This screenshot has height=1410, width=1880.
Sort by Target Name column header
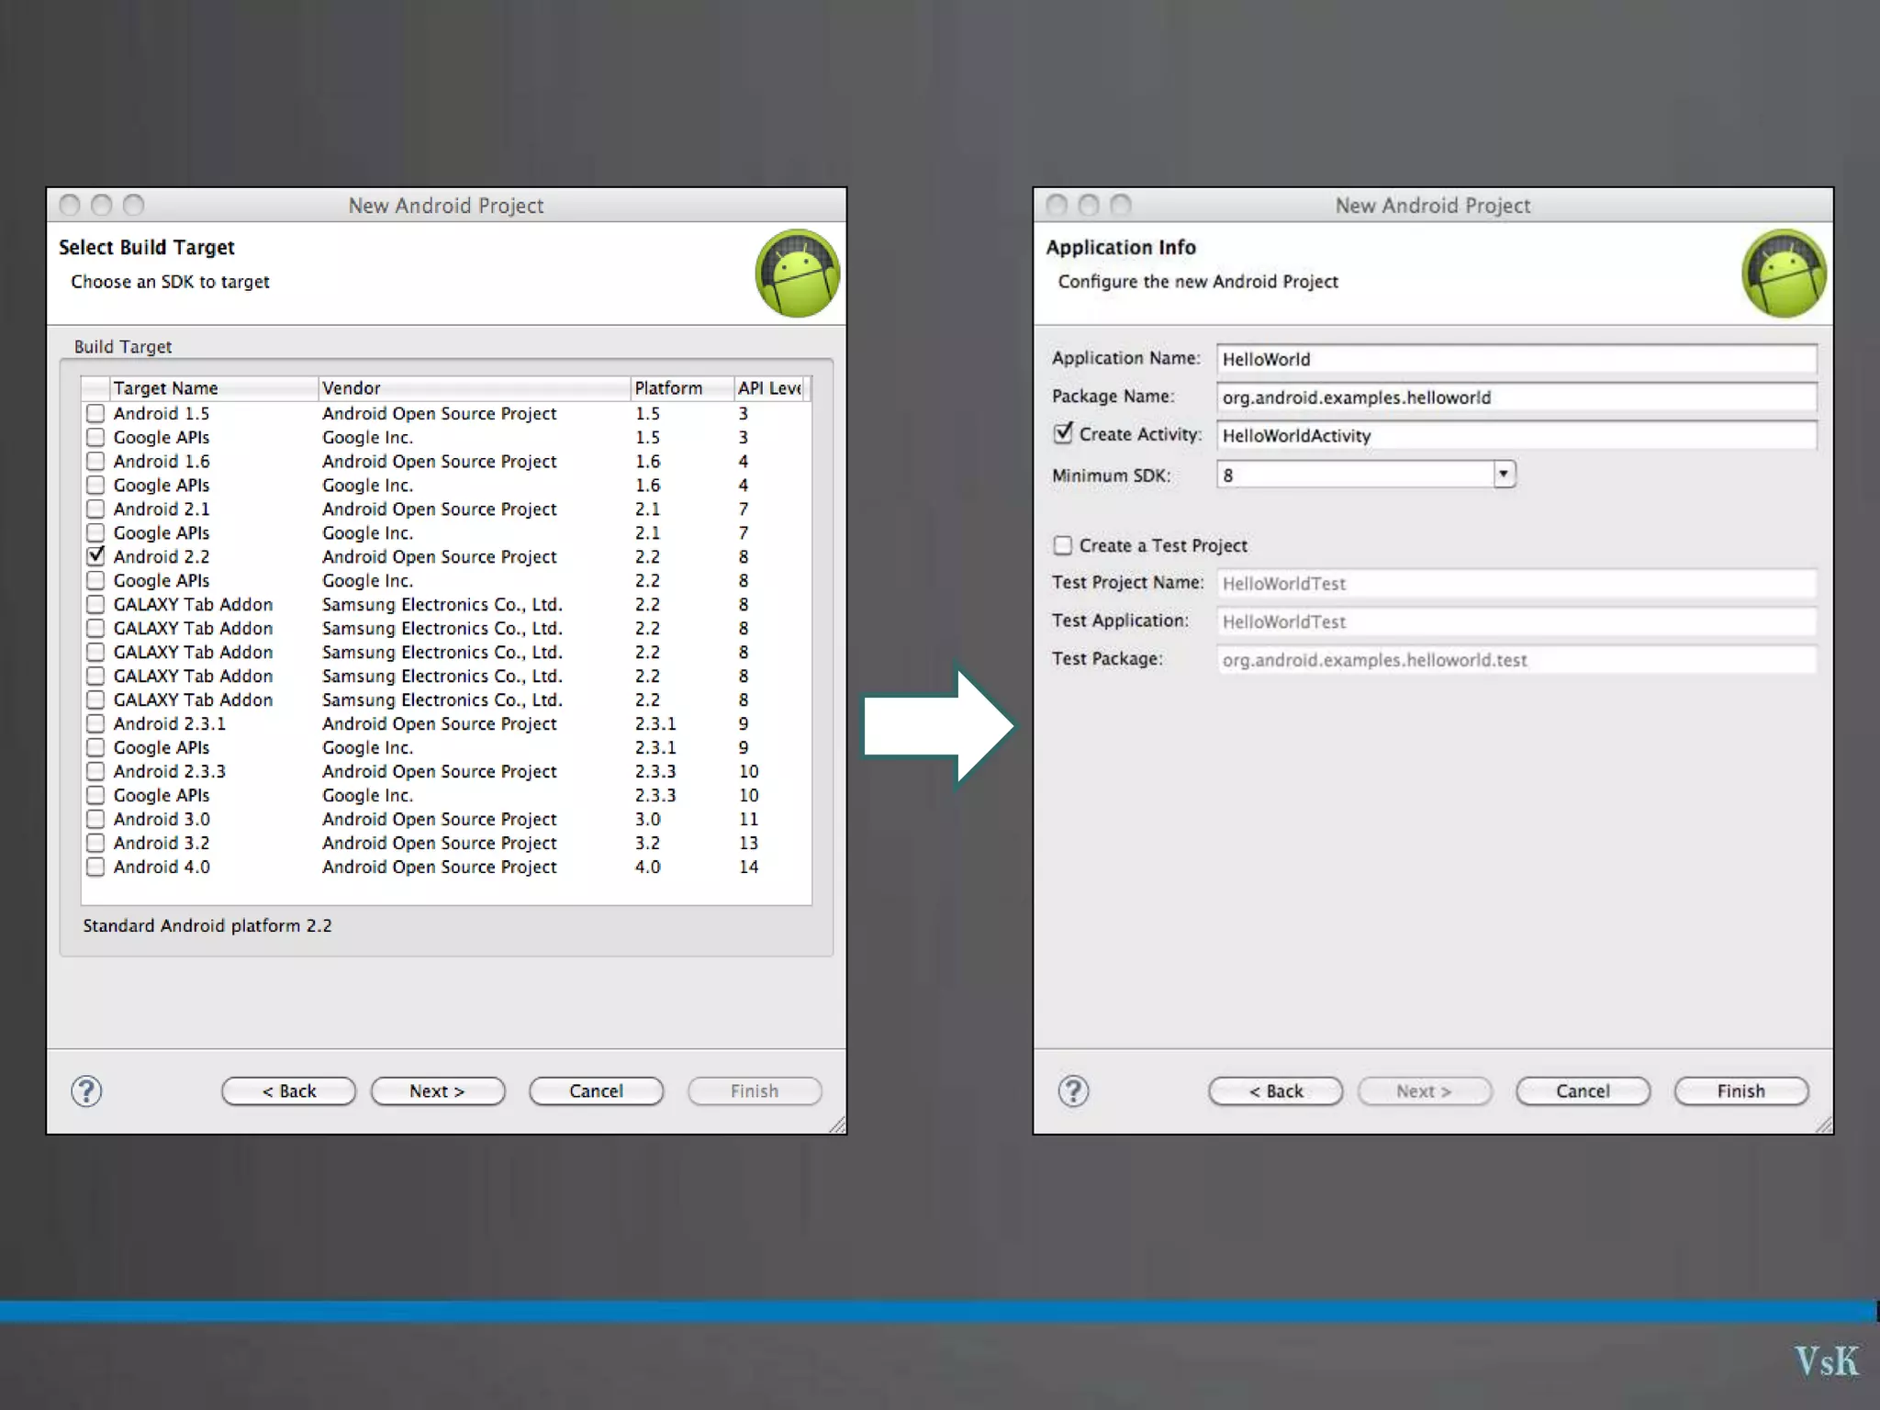tap(214, 388)
